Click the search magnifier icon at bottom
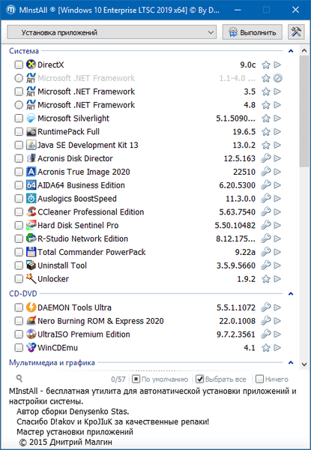Viewport: 311px width, 450px height. 19,379
